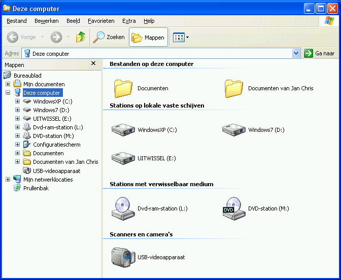Open the Favorieten menu
Viewport: 341px width, 280px height.
(x=101, y=21)
